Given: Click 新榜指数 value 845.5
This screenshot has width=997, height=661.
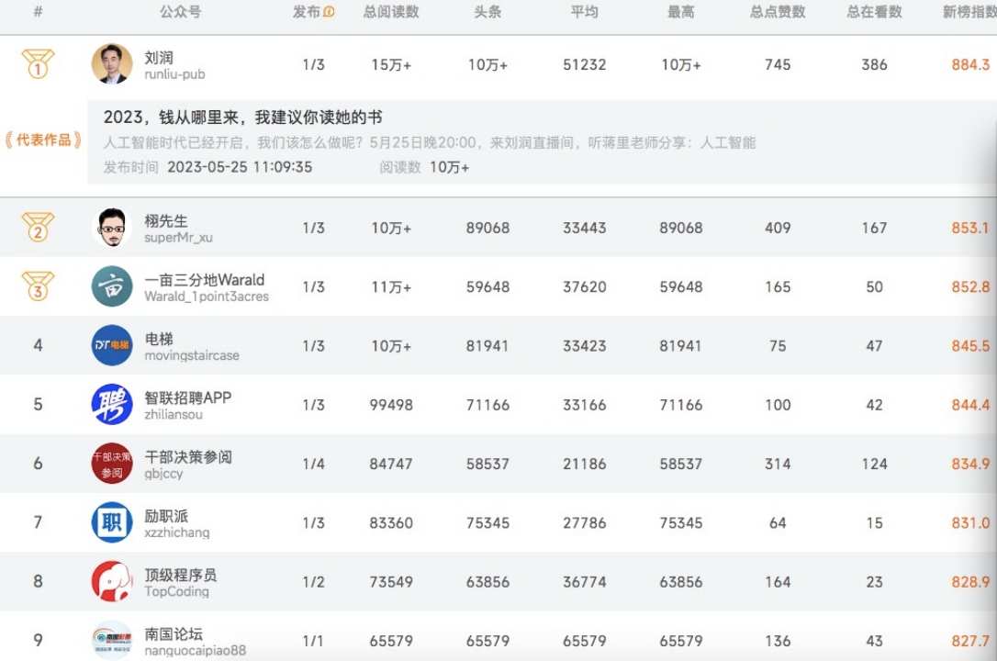Looking at the screenshot, I should 970,346.
